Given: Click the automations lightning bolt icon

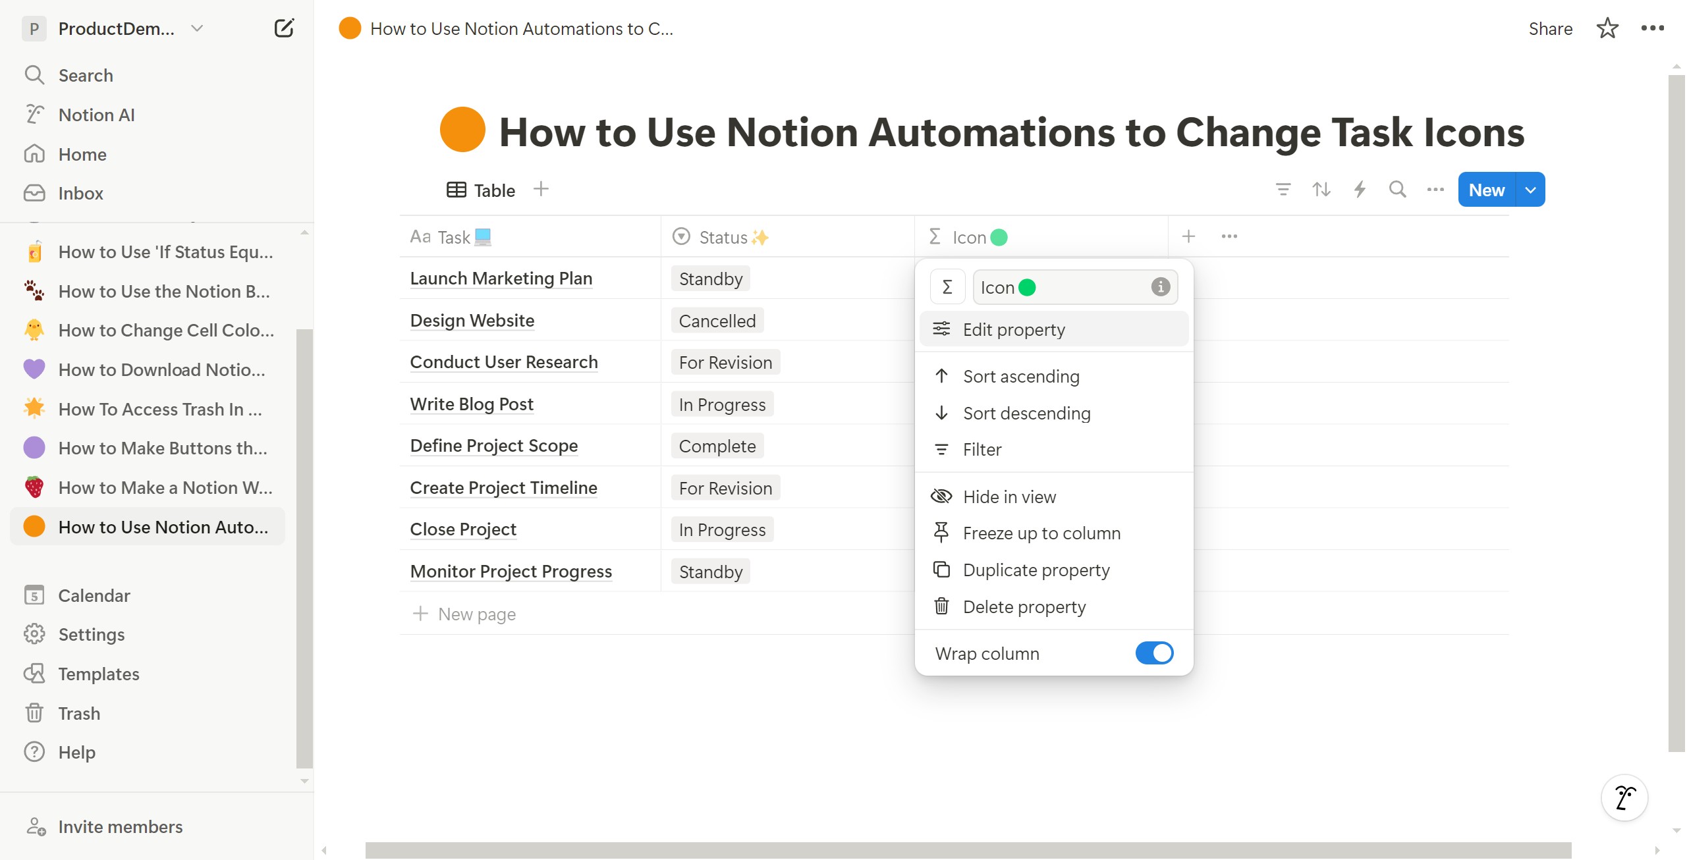Looking at the screenshot, I should [1360, 190].
